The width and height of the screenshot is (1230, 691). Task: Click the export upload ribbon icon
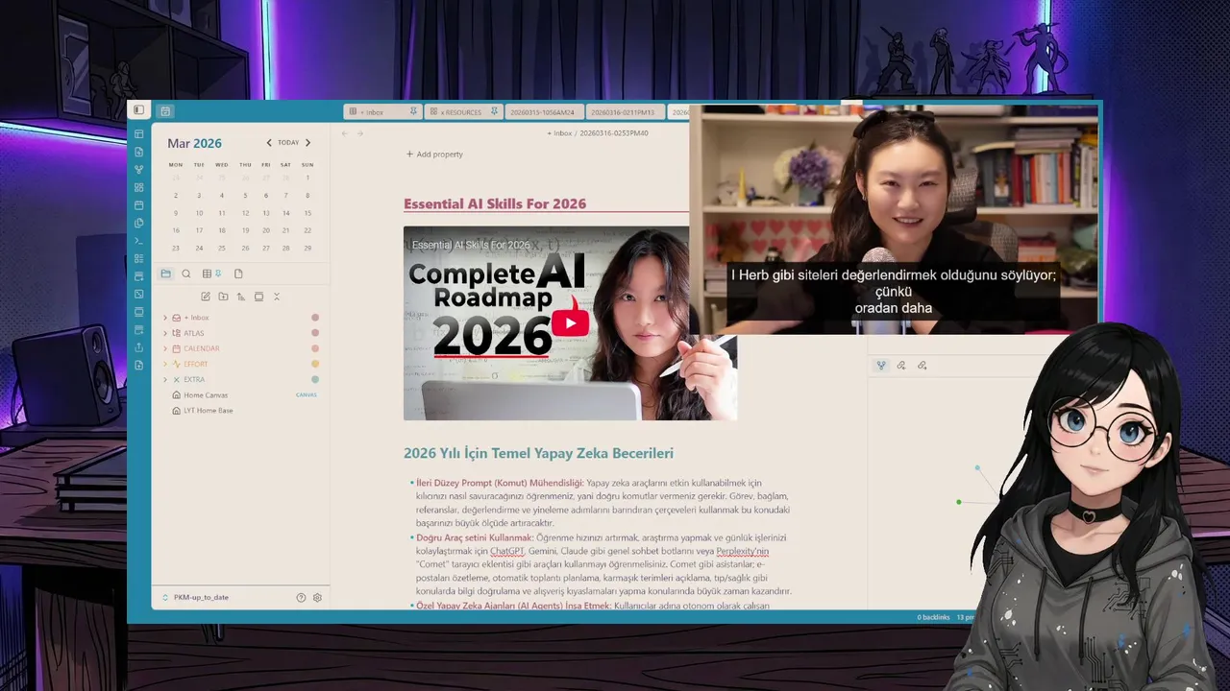click(139, 347)
